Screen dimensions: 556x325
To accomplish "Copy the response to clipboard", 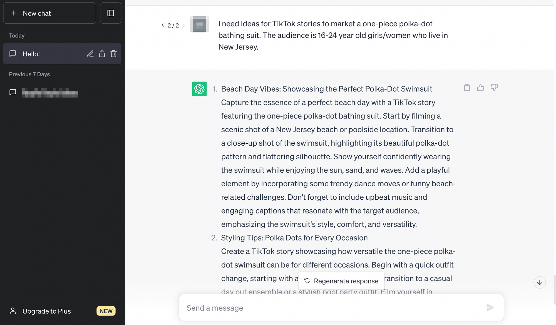I will [467, 88].
